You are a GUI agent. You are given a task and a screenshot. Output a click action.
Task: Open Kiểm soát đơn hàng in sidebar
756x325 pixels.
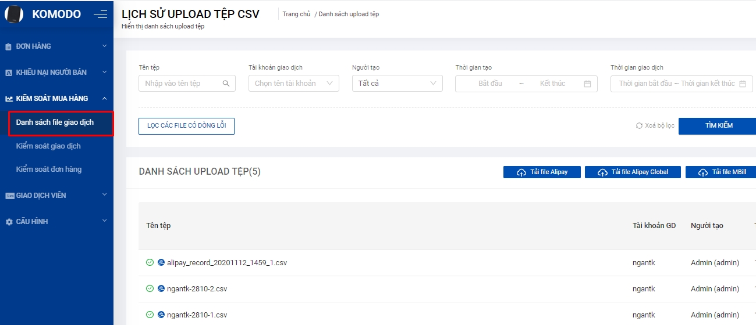49,169
